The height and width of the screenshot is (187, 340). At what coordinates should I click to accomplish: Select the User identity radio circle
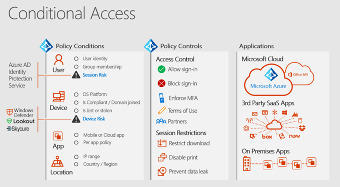(x=76, y=59)
